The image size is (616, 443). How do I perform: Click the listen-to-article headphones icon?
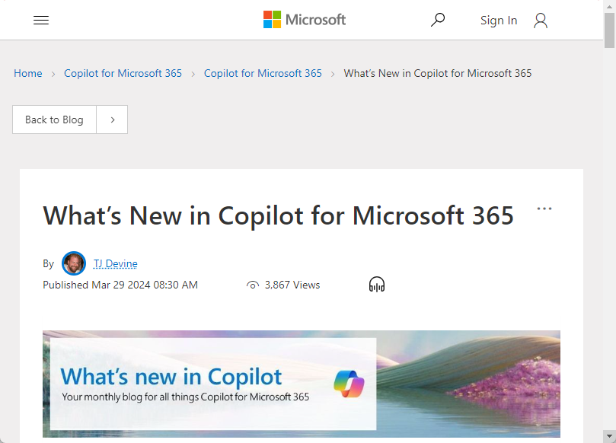[376, 284]
